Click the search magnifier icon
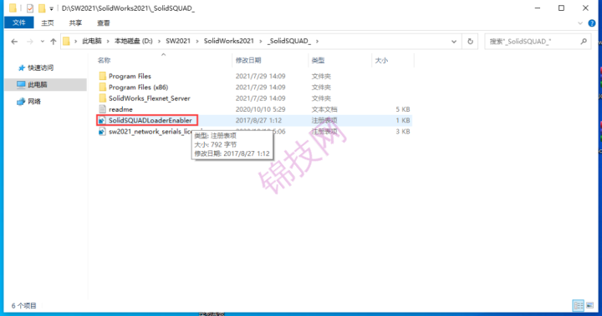 click(x=584, y=42)
